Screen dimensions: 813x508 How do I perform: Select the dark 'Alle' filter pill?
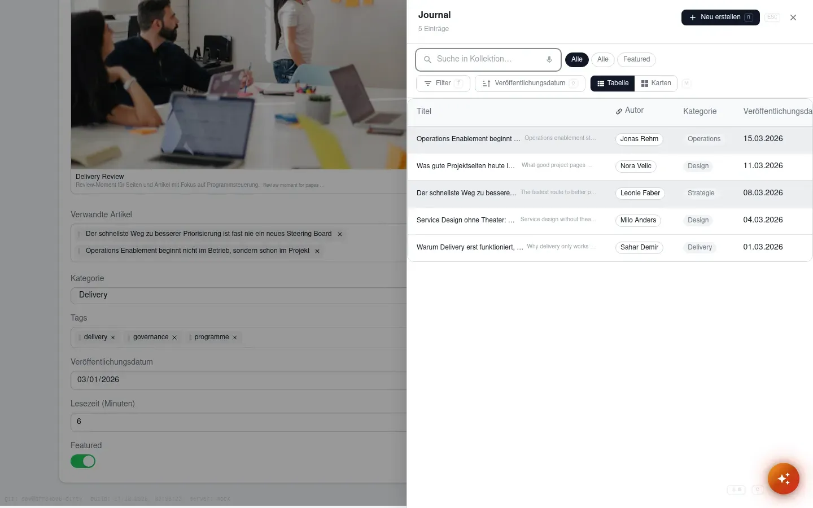coord(576,59)
